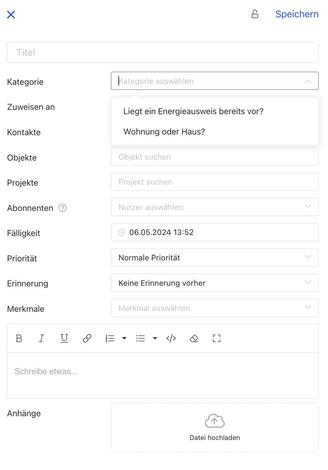The width and height of the screenshot is (328, 470).
Task: Insert a bulleted list
Action: tap(140, 338)
